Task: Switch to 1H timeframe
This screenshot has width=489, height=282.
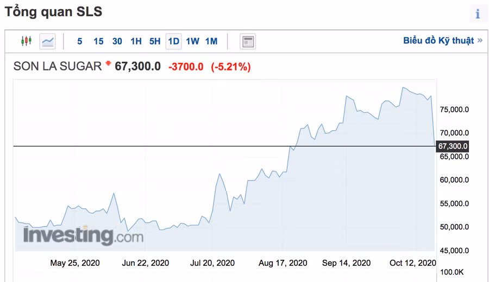Action: coord(136,41)
